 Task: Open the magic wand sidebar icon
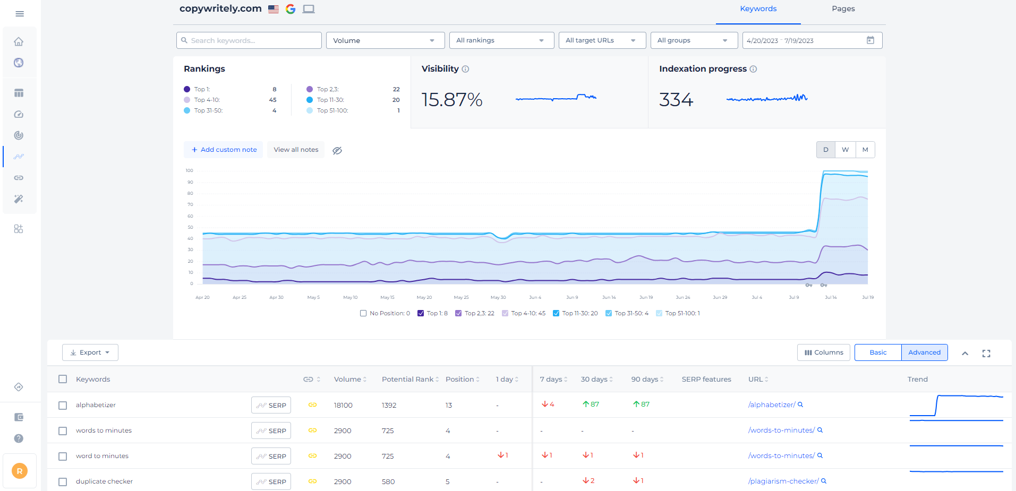pos(19,199)
